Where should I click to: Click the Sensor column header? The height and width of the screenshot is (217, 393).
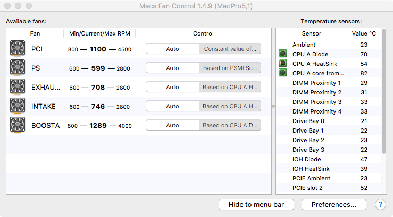tap(311, 33)
